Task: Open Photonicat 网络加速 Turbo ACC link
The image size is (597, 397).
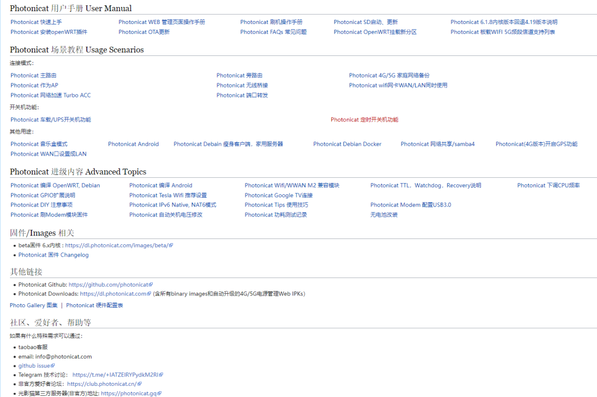Action: coord(50,95)
